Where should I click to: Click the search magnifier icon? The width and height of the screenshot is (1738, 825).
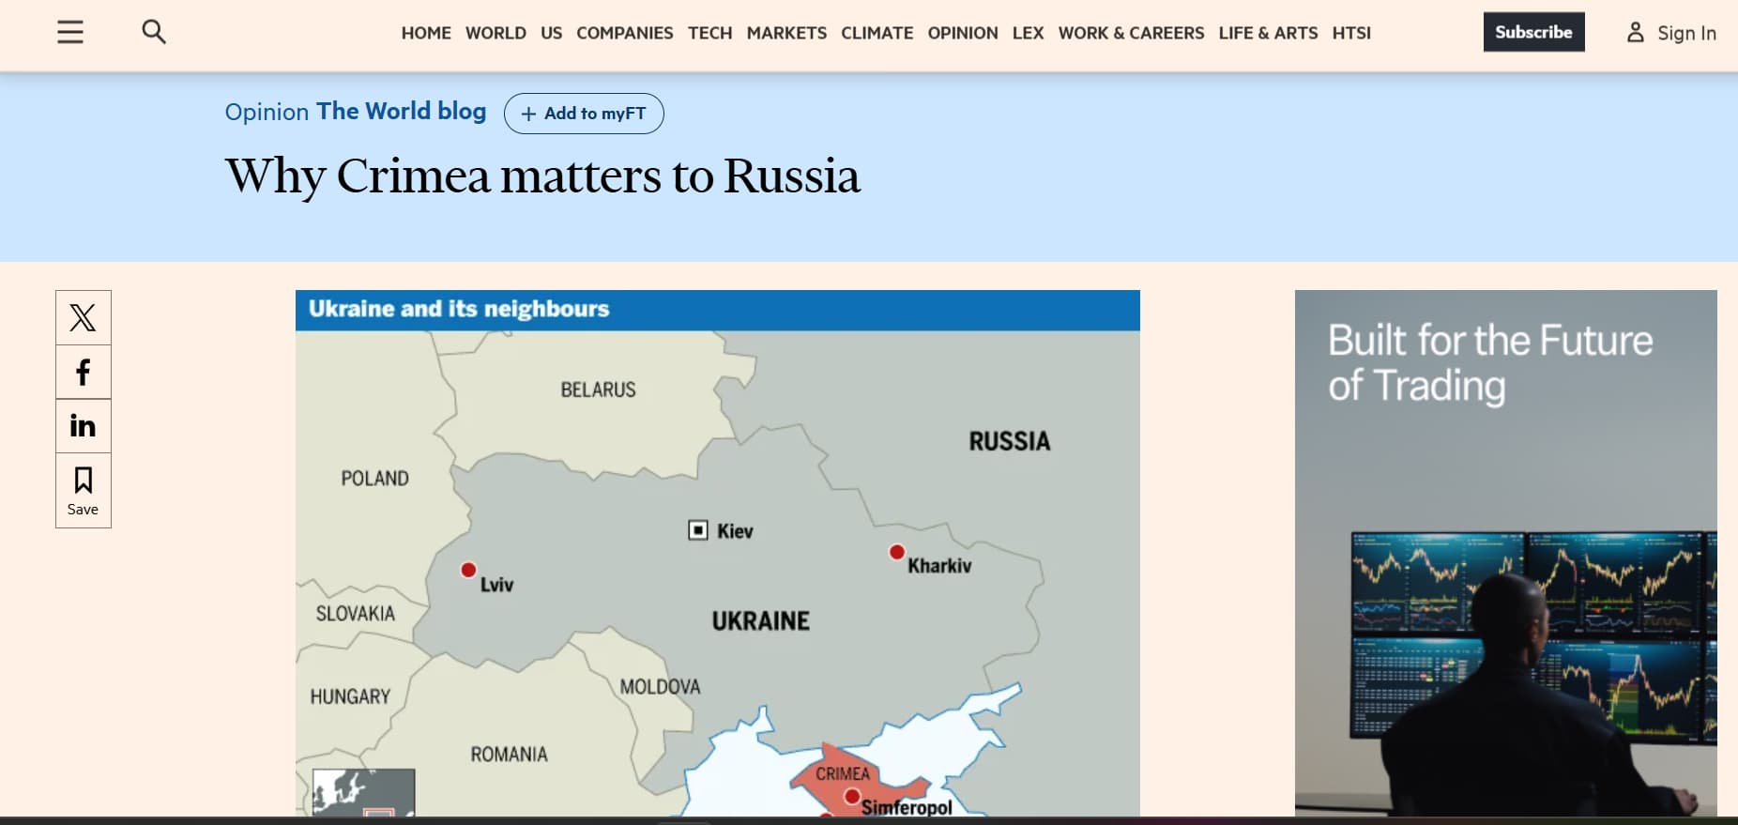pyautogui.click(x=154, y=32)
